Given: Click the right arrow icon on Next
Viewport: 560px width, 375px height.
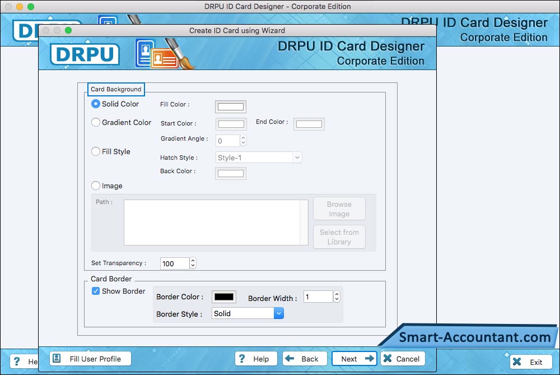Looking at the screenshot, I should (370, 358).
